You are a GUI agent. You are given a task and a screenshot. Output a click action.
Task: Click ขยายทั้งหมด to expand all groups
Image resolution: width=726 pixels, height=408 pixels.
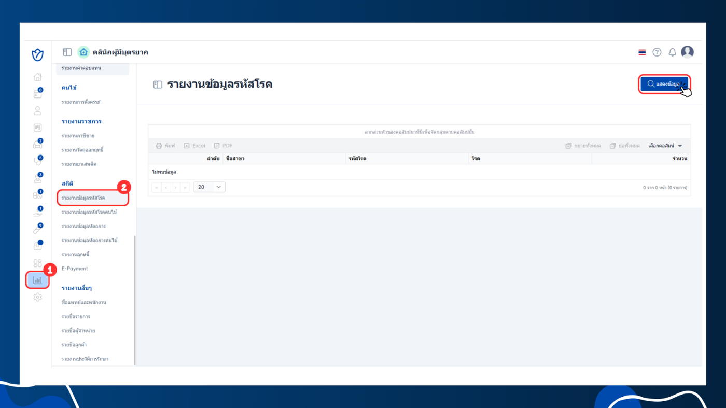point(583,146)
